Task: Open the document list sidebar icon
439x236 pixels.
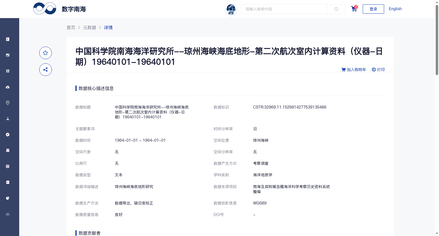Action: 8,39
